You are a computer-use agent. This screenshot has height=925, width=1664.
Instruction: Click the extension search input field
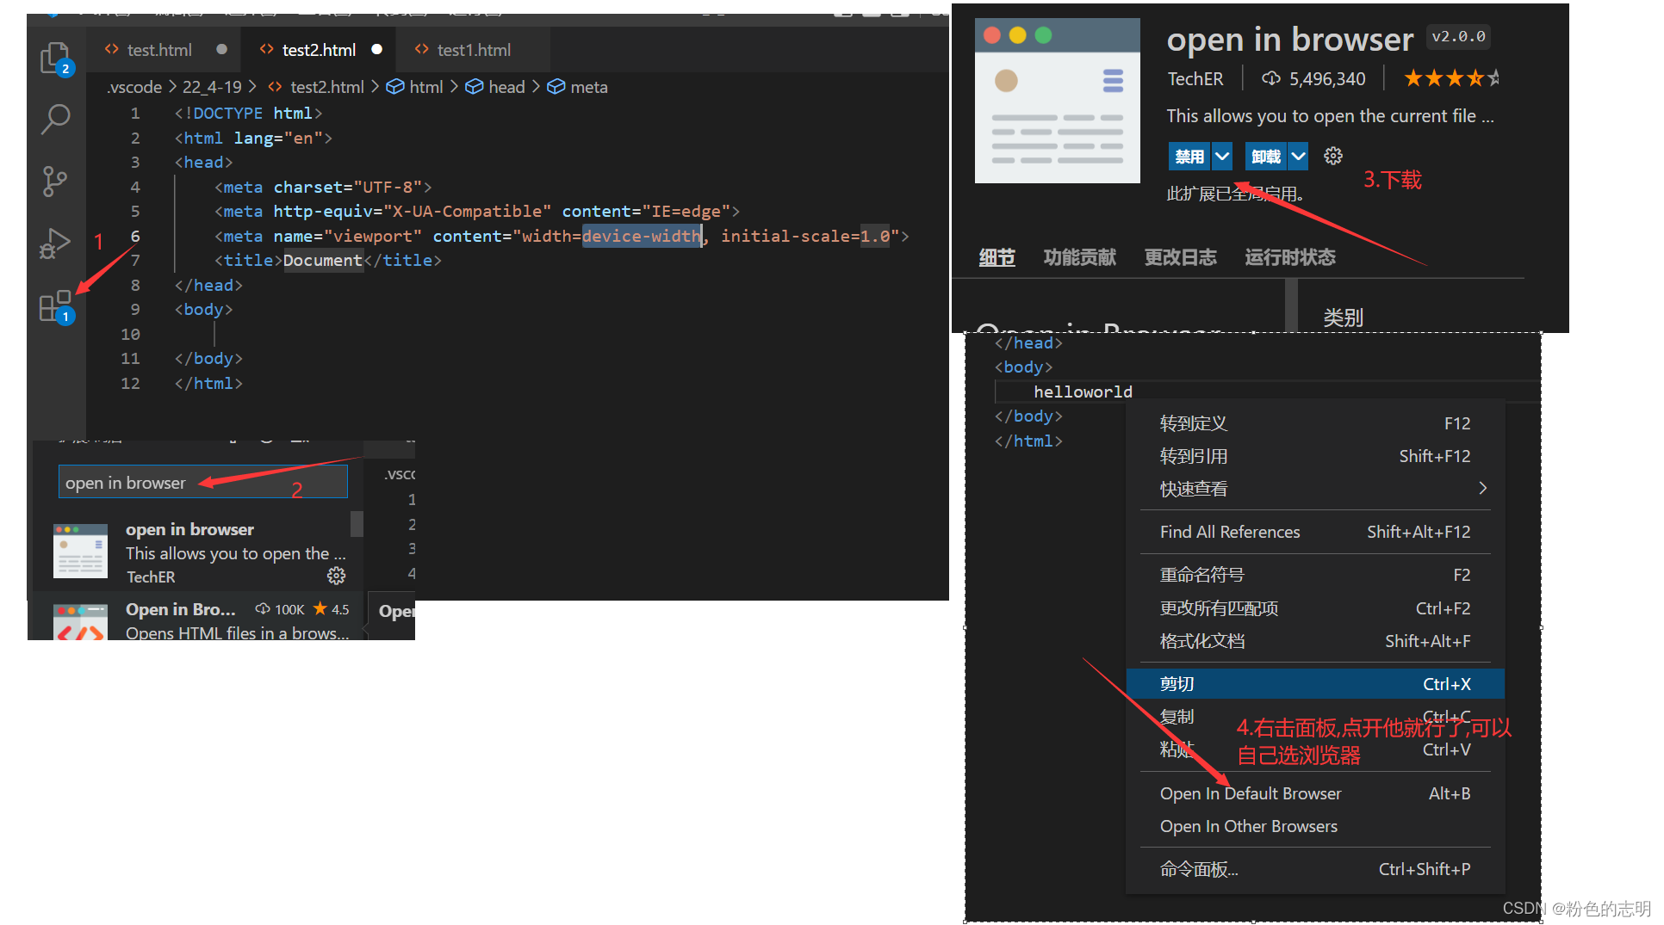(202, 483)
